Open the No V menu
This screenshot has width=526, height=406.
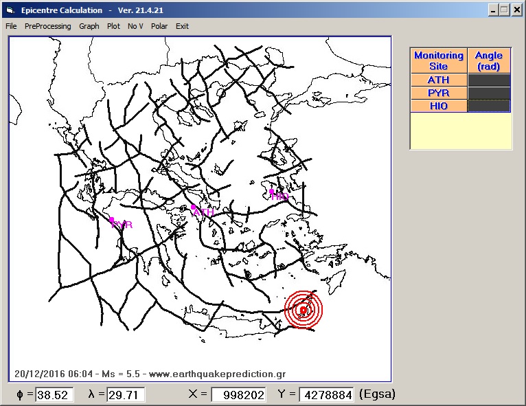pos(135,26)
